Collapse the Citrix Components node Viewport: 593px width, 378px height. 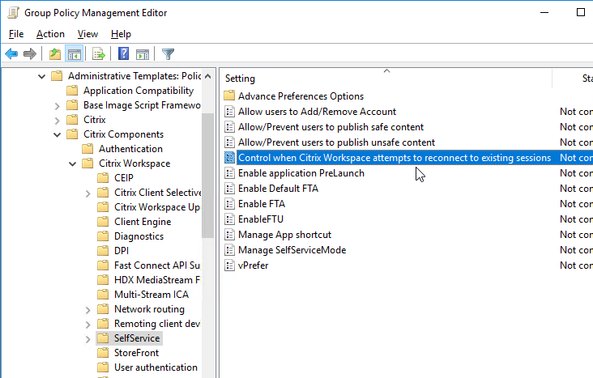click(57, 134)
